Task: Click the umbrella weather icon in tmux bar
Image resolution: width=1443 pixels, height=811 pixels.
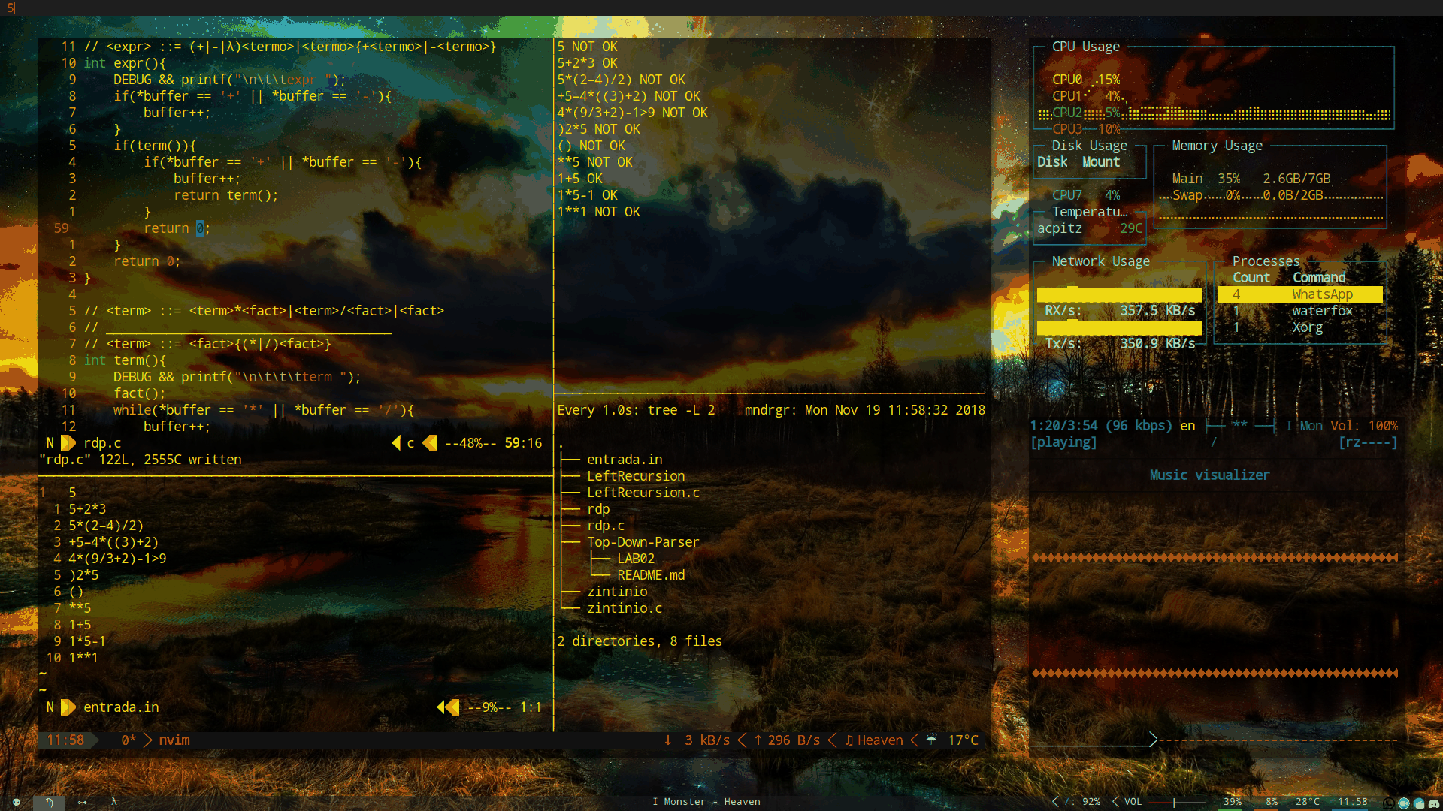Action: (931, 740)
